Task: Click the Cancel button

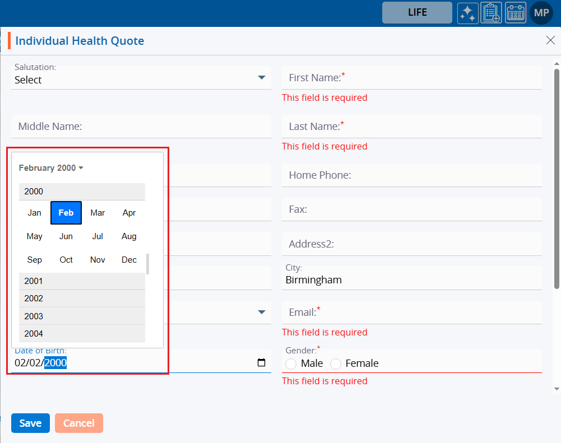Action: pos(79,423)
